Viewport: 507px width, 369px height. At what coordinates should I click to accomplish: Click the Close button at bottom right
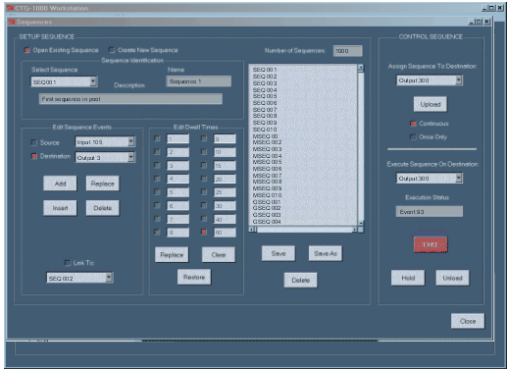[x=468, y=321]
